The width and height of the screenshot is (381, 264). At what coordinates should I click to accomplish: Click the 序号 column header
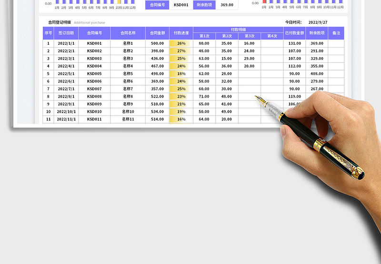(48, 33)
